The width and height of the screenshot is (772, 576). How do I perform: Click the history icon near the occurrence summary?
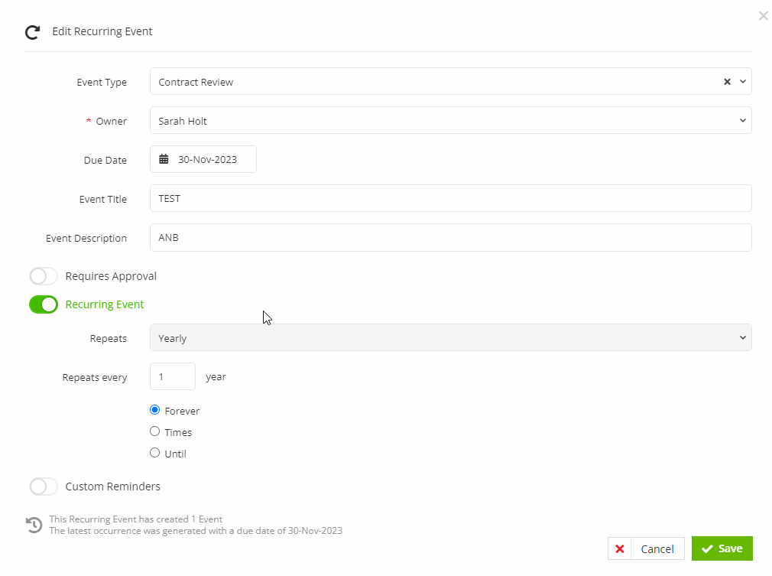pyautogui.click(x=33, y=525)
